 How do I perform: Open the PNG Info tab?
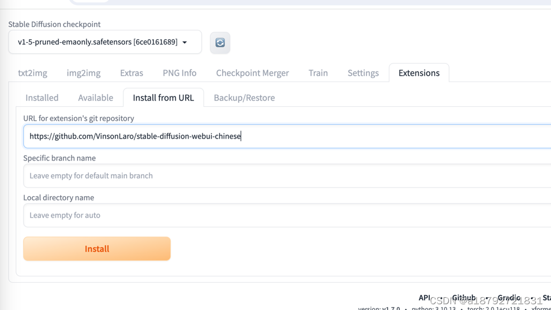[x=179, y=73]
